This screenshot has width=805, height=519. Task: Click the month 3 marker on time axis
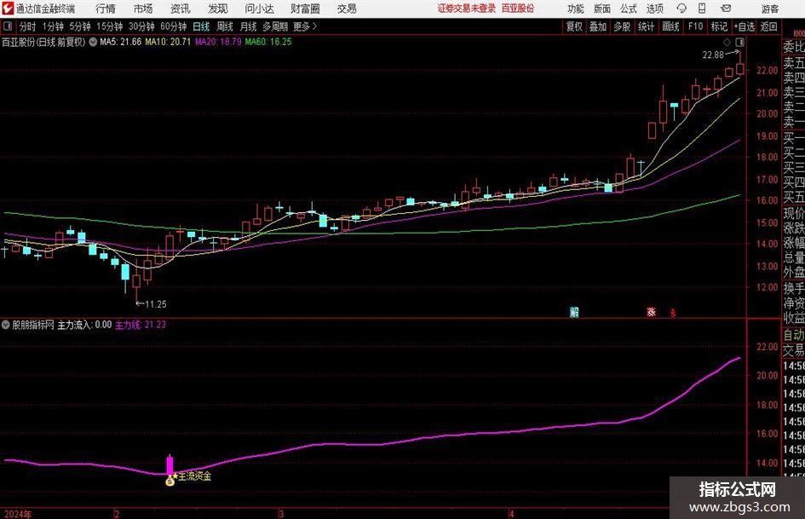281,514
